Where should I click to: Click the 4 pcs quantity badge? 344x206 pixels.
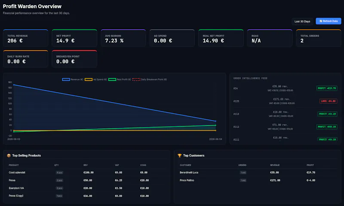59,173
